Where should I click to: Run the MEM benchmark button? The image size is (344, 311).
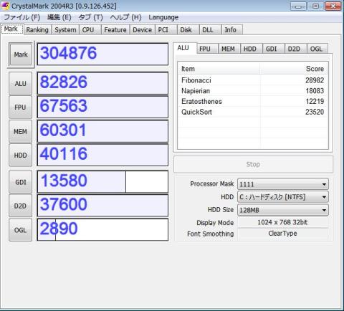(20, 131)
